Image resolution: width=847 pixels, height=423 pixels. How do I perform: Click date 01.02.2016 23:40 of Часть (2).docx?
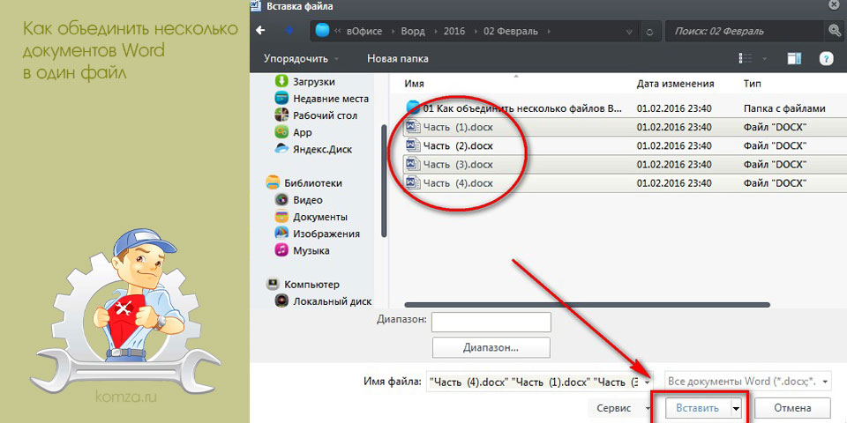pos(673,146)
